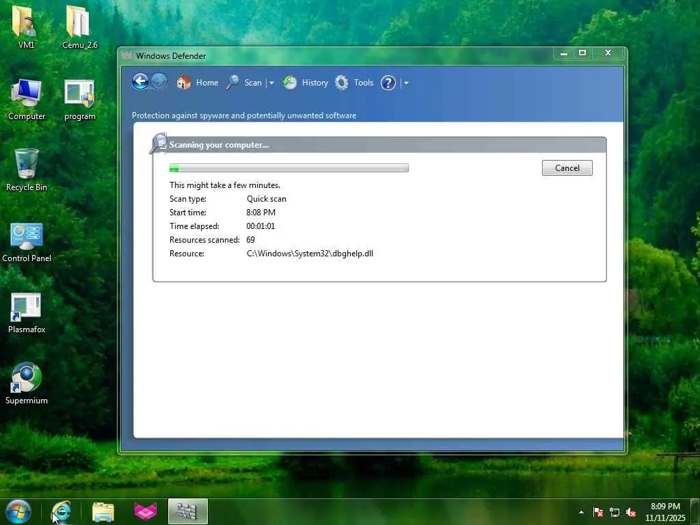Viewport: 700px width, 525px height.
Task: Click the History clock icon
Action: 290,83
